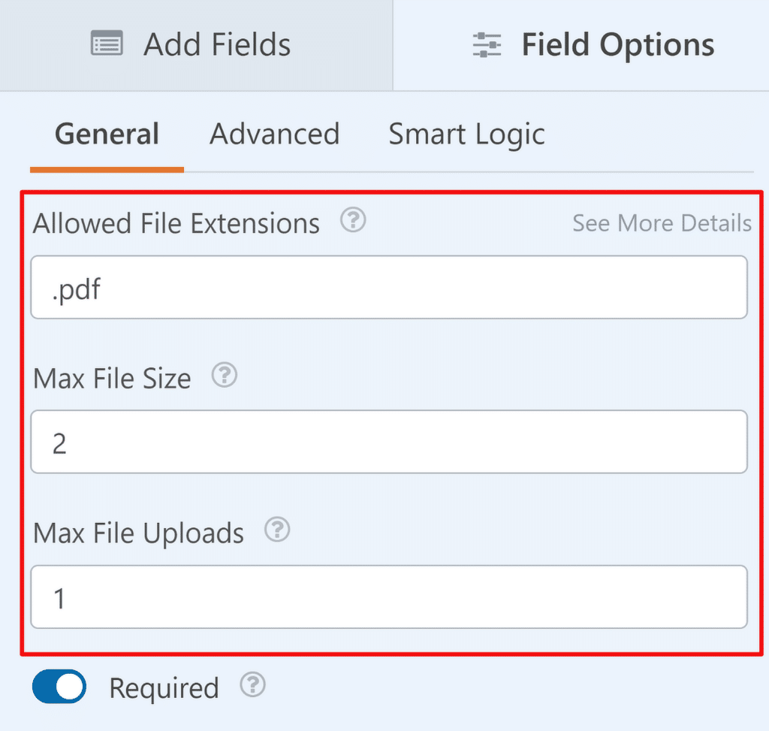Focus the Max File Uploads input field

tap(389, 597)
